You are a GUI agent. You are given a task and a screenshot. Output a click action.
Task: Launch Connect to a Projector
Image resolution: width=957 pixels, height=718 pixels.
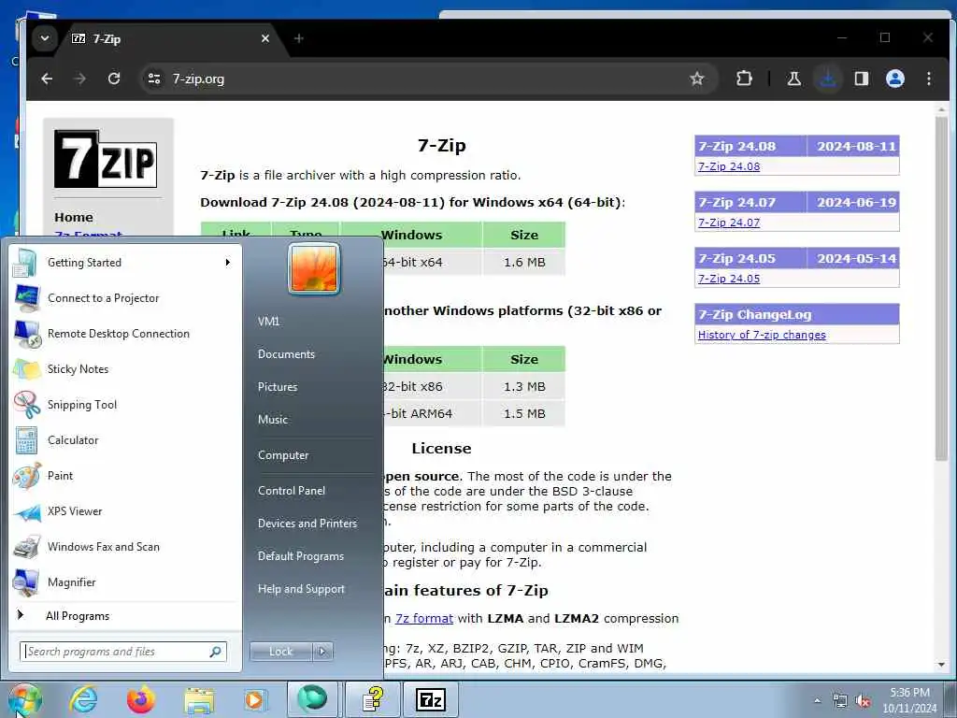124,298
